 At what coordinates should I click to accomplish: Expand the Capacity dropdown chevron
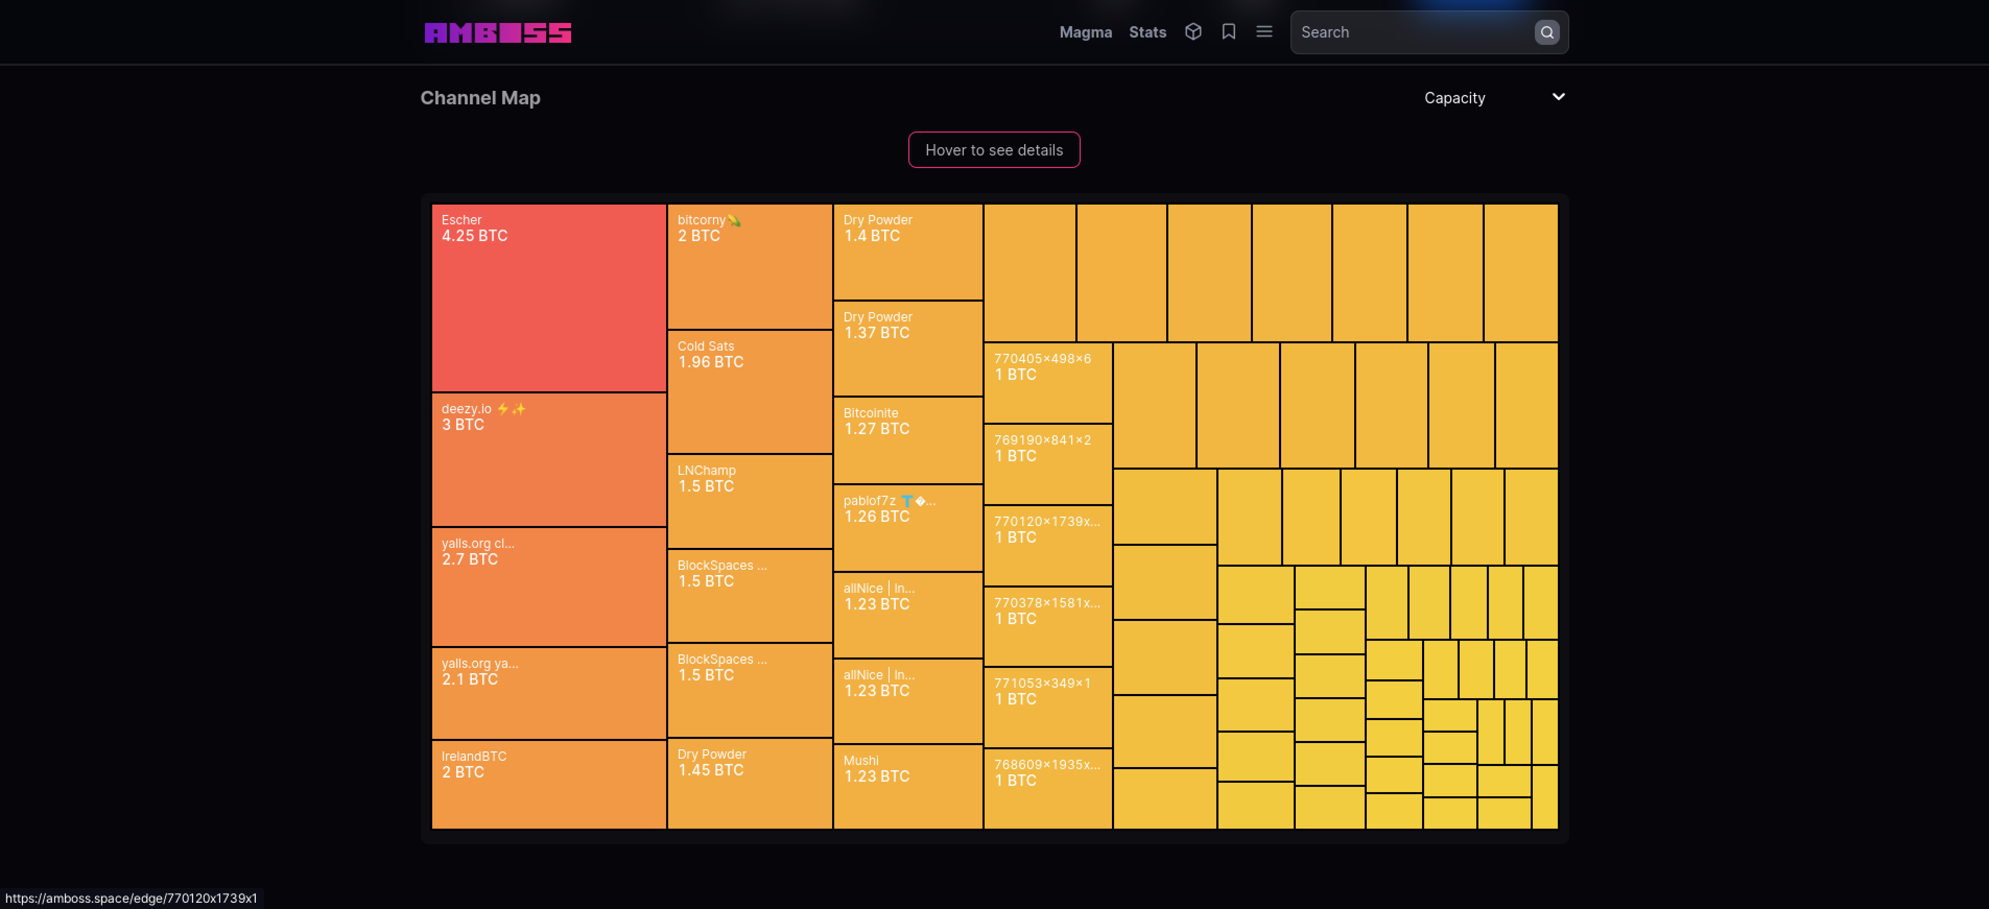click(x=1558, y=97)
